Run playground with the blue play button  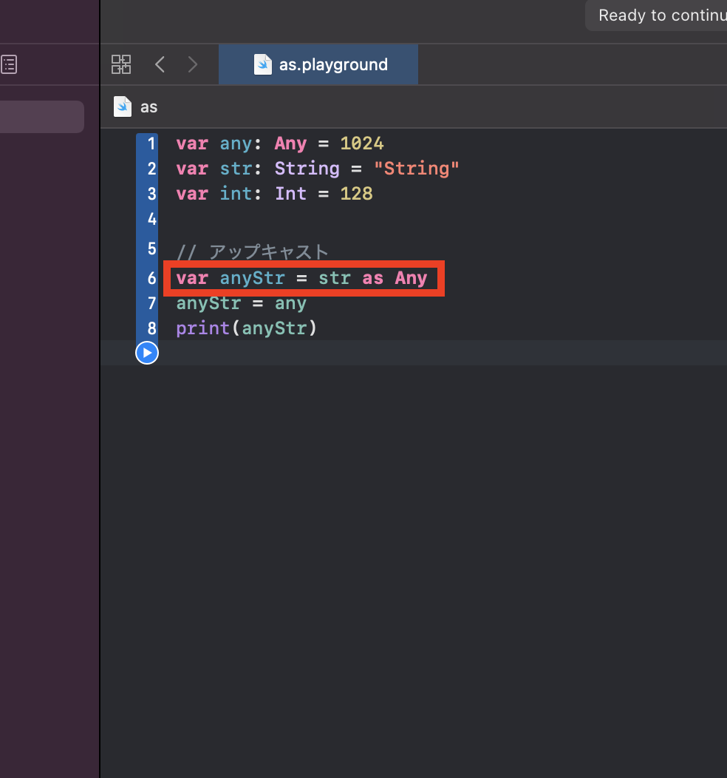point(147,353)
